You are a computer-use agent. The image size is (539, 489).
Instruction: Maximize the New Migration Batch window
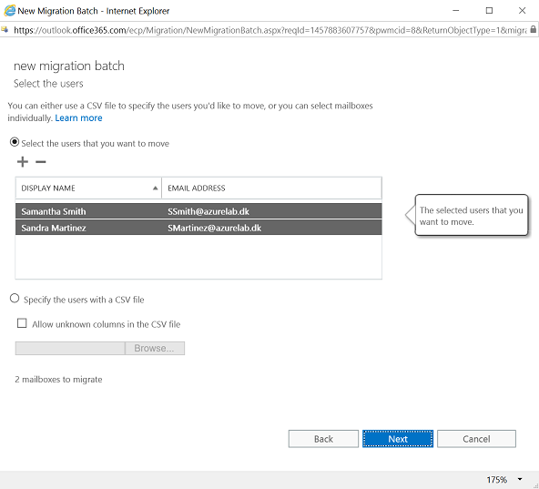click(x=489, y=11)
